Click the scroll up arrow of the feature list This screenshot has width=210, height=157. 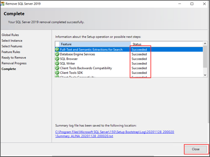tap(205, 44)
